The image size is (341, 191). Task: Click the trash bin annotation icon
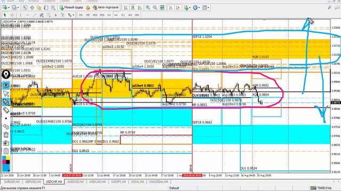6,135
